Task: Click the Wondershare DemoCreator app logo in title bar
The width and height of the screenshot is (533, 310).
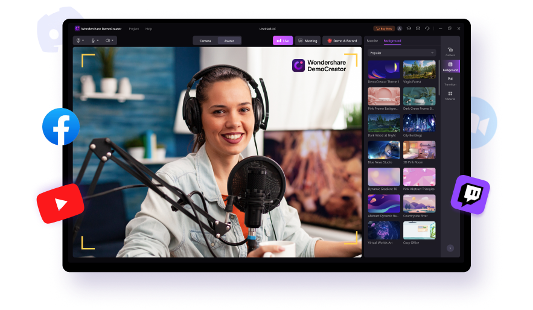Action: (x=77, y=28)
